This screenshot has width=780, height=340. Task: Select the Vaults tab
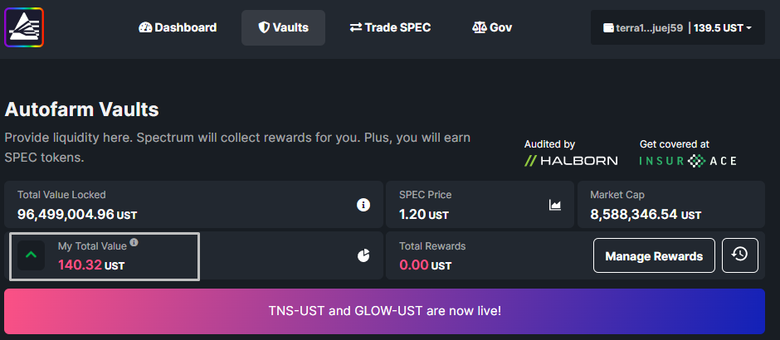[283, 27]
